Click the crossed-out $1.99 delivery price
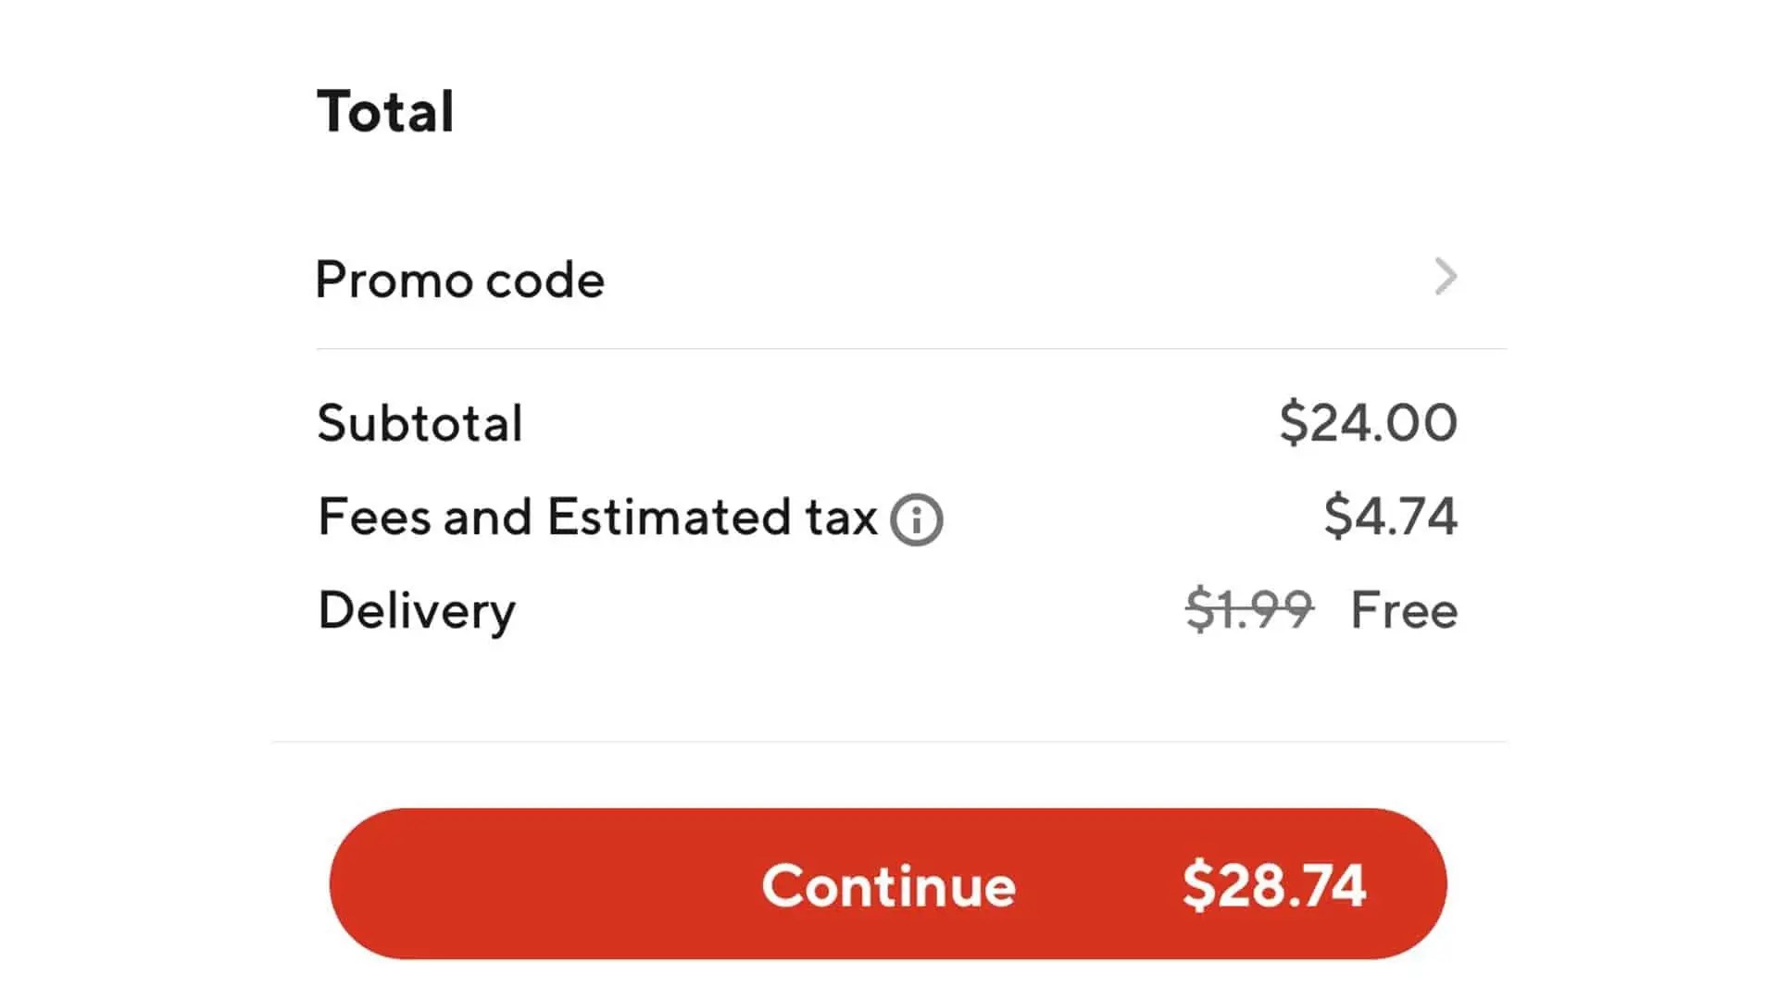 click(1248, 609)
